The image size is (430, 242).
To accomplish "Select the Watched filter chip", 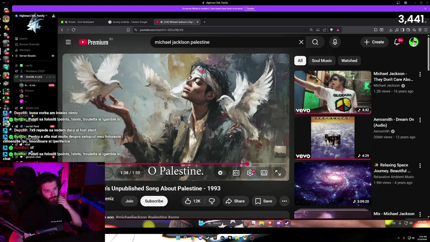I will coord(349,61).
